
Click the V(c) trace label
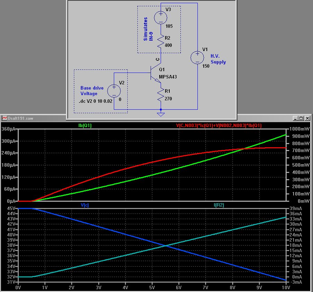pos(85,205)
